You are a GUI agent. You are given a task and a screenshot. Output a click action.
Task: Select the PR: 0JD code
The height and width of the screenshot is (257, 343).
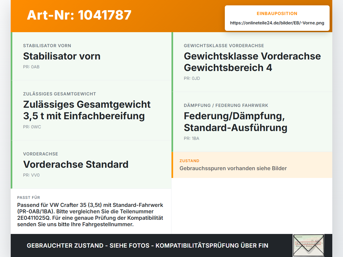[192, 79]
